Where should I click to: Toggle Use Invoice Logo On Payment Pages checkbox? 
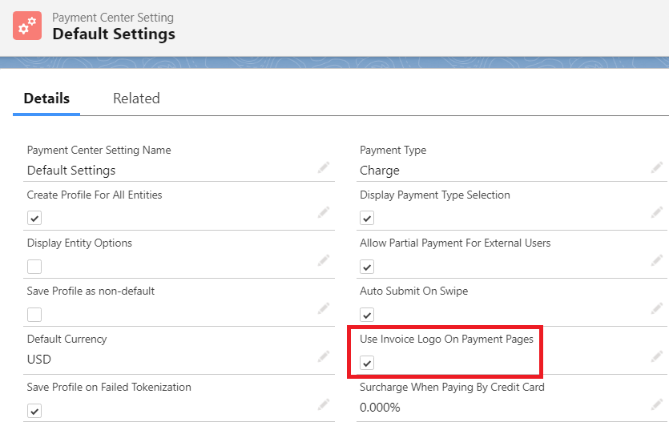pyautogui.click(x=367, y=363)
